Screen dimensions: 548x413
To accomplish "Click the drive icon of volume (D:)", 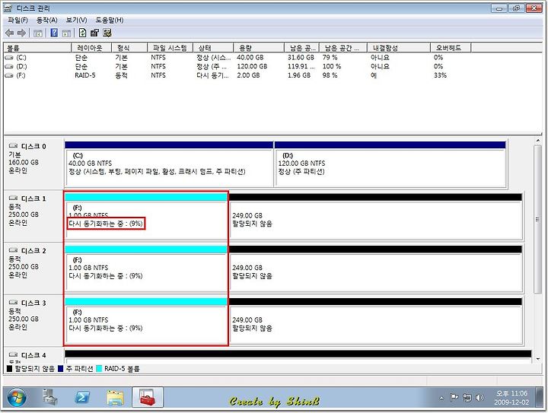I will pyautogui.click(x=9, y=66).
